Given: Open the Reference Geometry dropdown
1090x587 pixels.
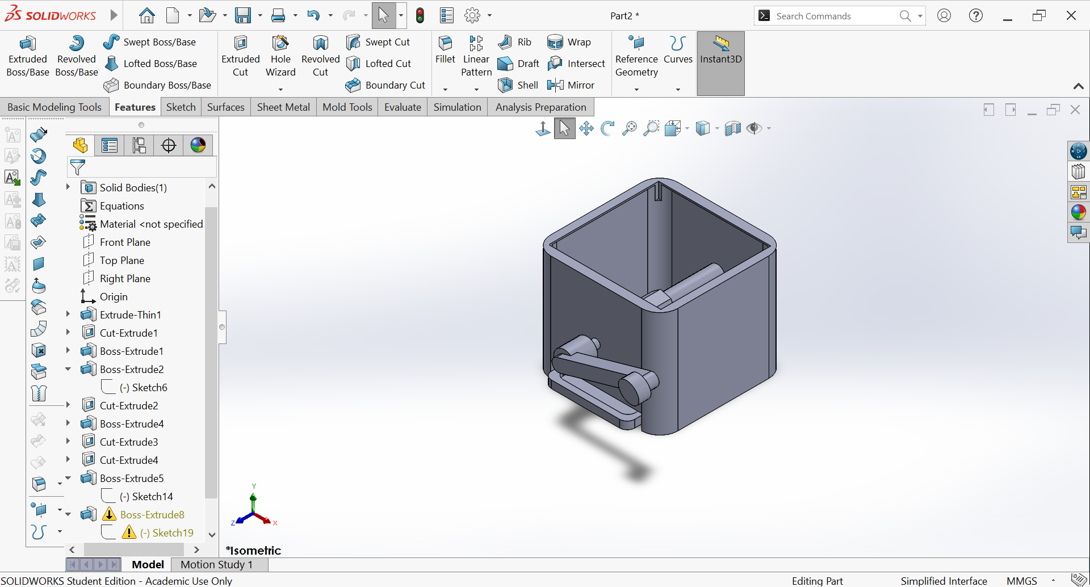Looking at the screenshot, I should point(636,89).
